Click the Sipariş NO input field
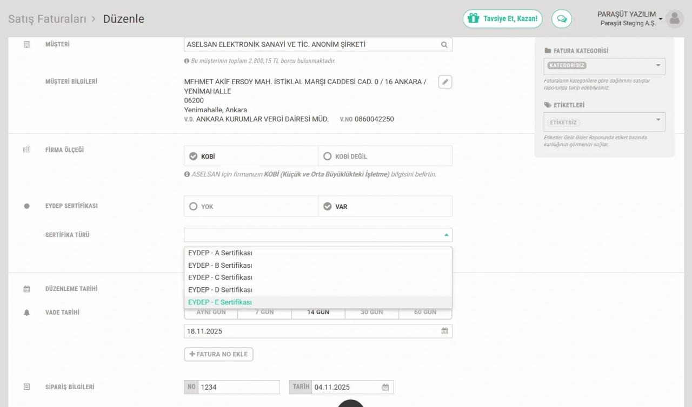Screen dimensions: 692x407 coord(238,387)
